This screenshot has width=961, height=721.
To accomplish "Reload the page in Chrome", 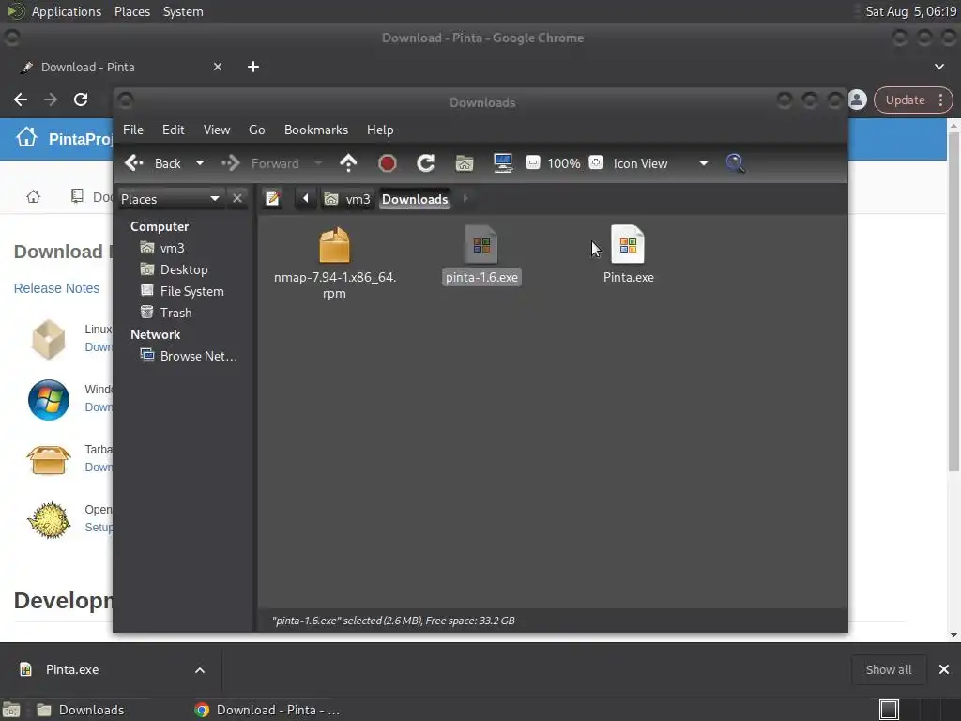I will [81, 100].
